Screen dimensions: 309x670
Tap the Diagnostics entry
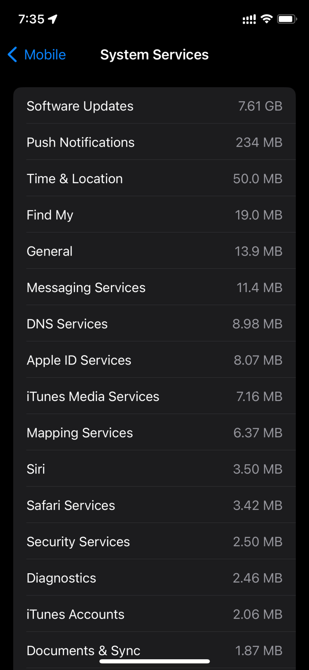pyautogui.click(x=154, y=578)
